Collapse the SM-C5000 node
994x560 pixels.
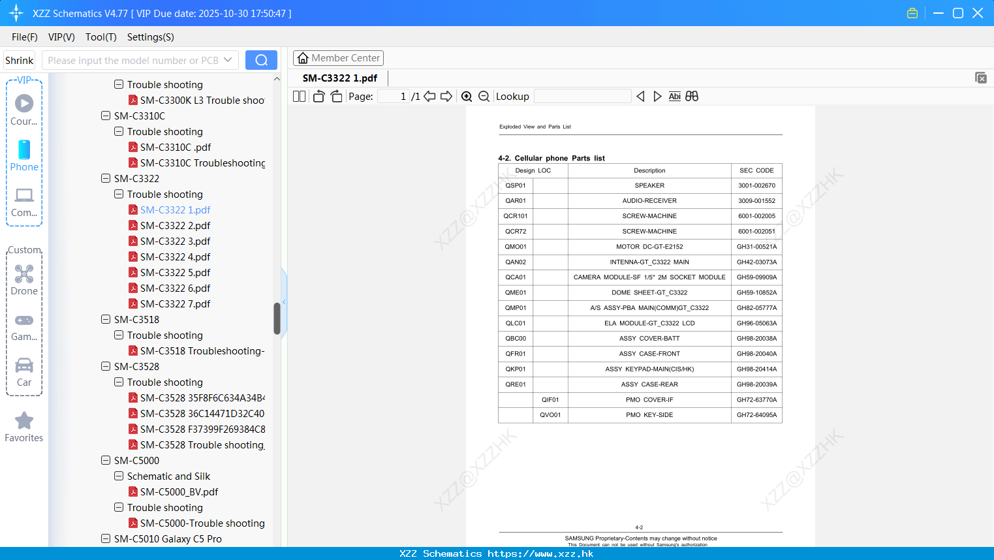[x=106, y=460]
